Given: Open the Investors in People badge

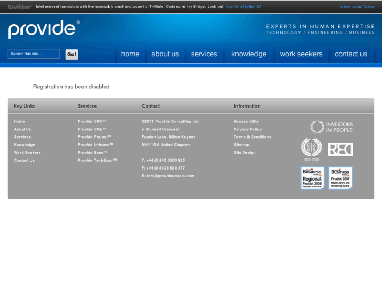Looking at the screenshot, I should [x=331, y=127].
